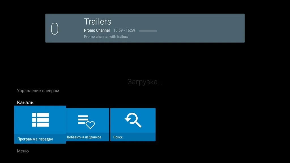The image size is (290, 163).
Task: Select the 'Программа передач' label
Action: coord(35,139)
